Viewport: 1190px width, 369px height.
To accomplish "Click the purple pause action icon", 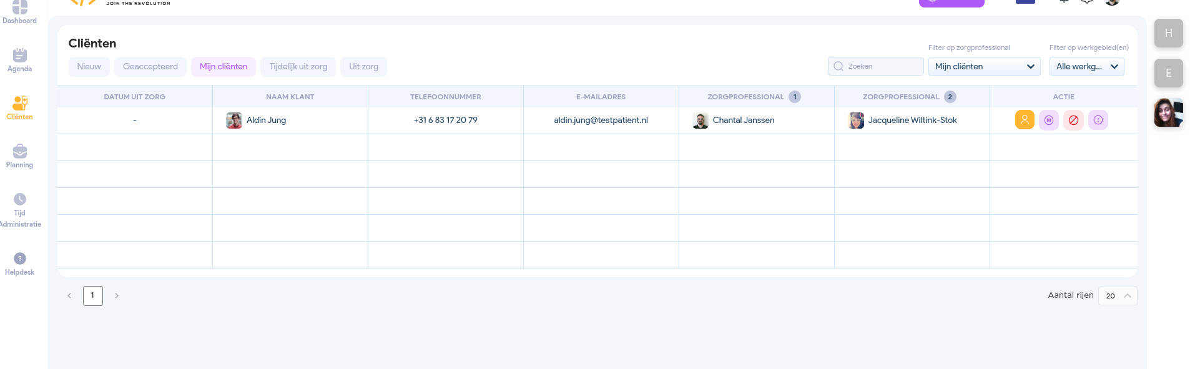I will [x=1049, y=120].
